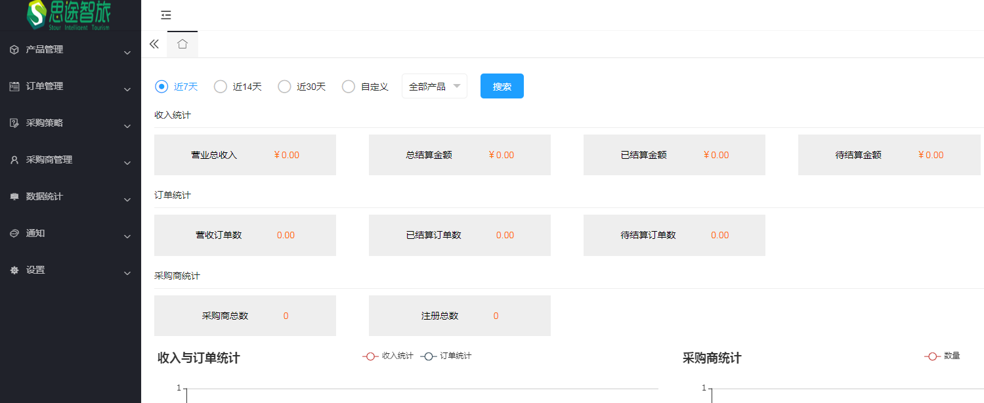Select the 自定义 radio button

pyautogui.click(x=349, y=87)
